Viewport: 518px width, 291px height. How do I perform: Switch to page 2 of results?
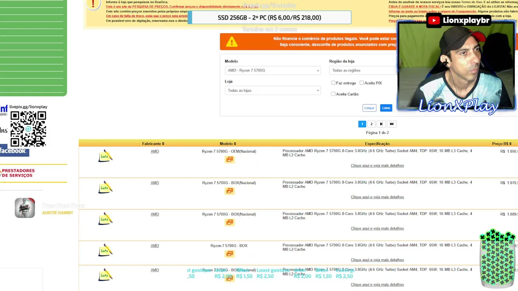tap(371, 124)
